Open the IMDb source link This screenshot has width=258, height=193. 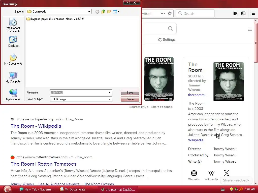tap(144, 107)
